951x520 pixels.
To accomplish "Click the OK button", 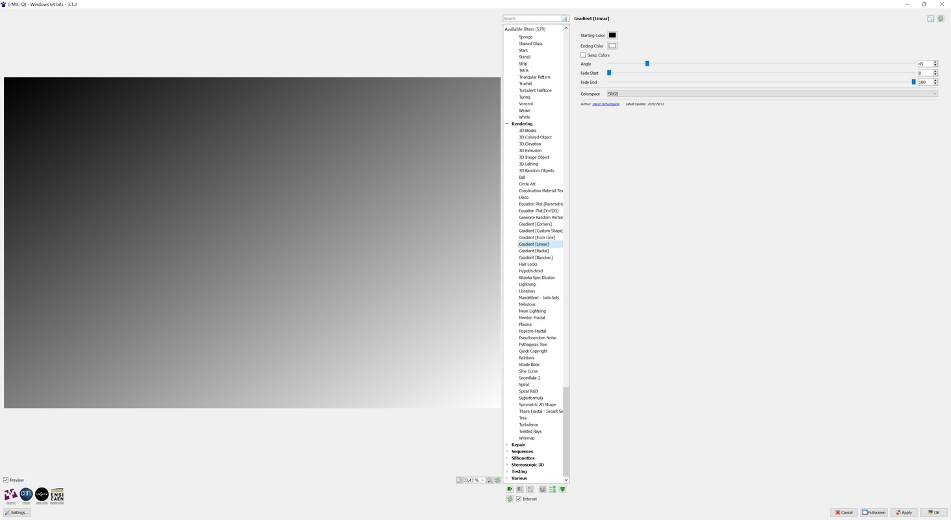I will (x=933, y=512).
